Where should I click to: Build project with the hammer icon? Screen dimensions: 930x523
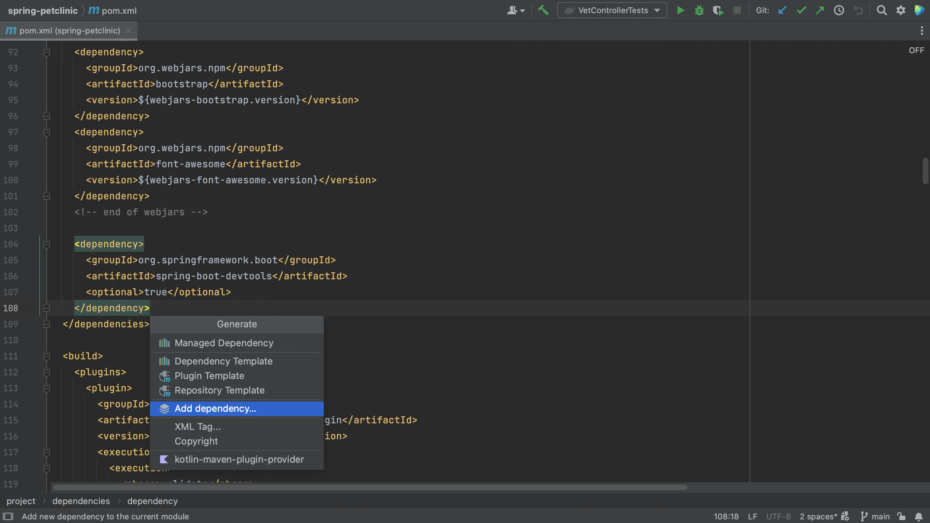[543, 10]
